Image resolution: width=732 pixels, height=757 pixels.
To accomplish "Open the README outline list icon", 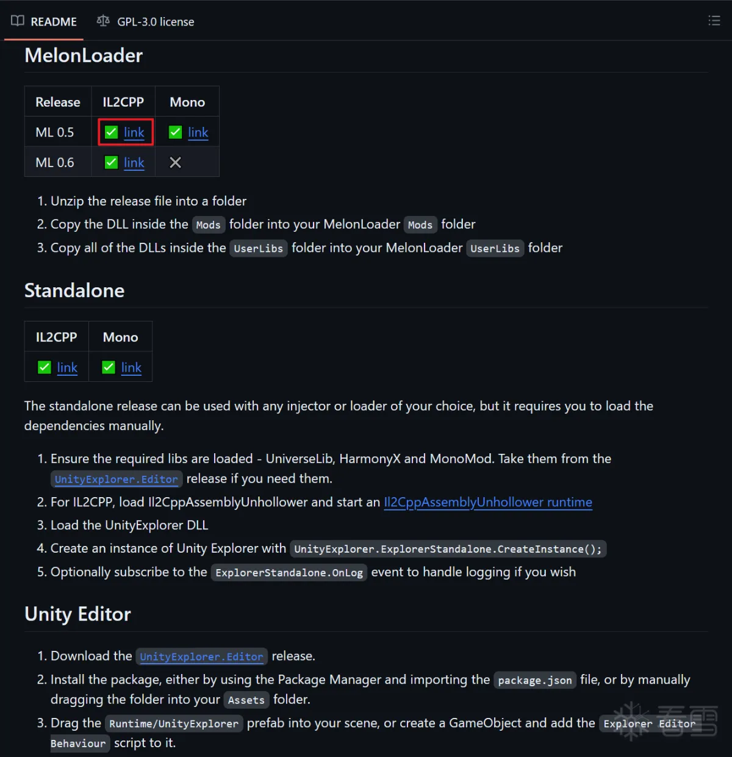I will (x=714, y=21).
